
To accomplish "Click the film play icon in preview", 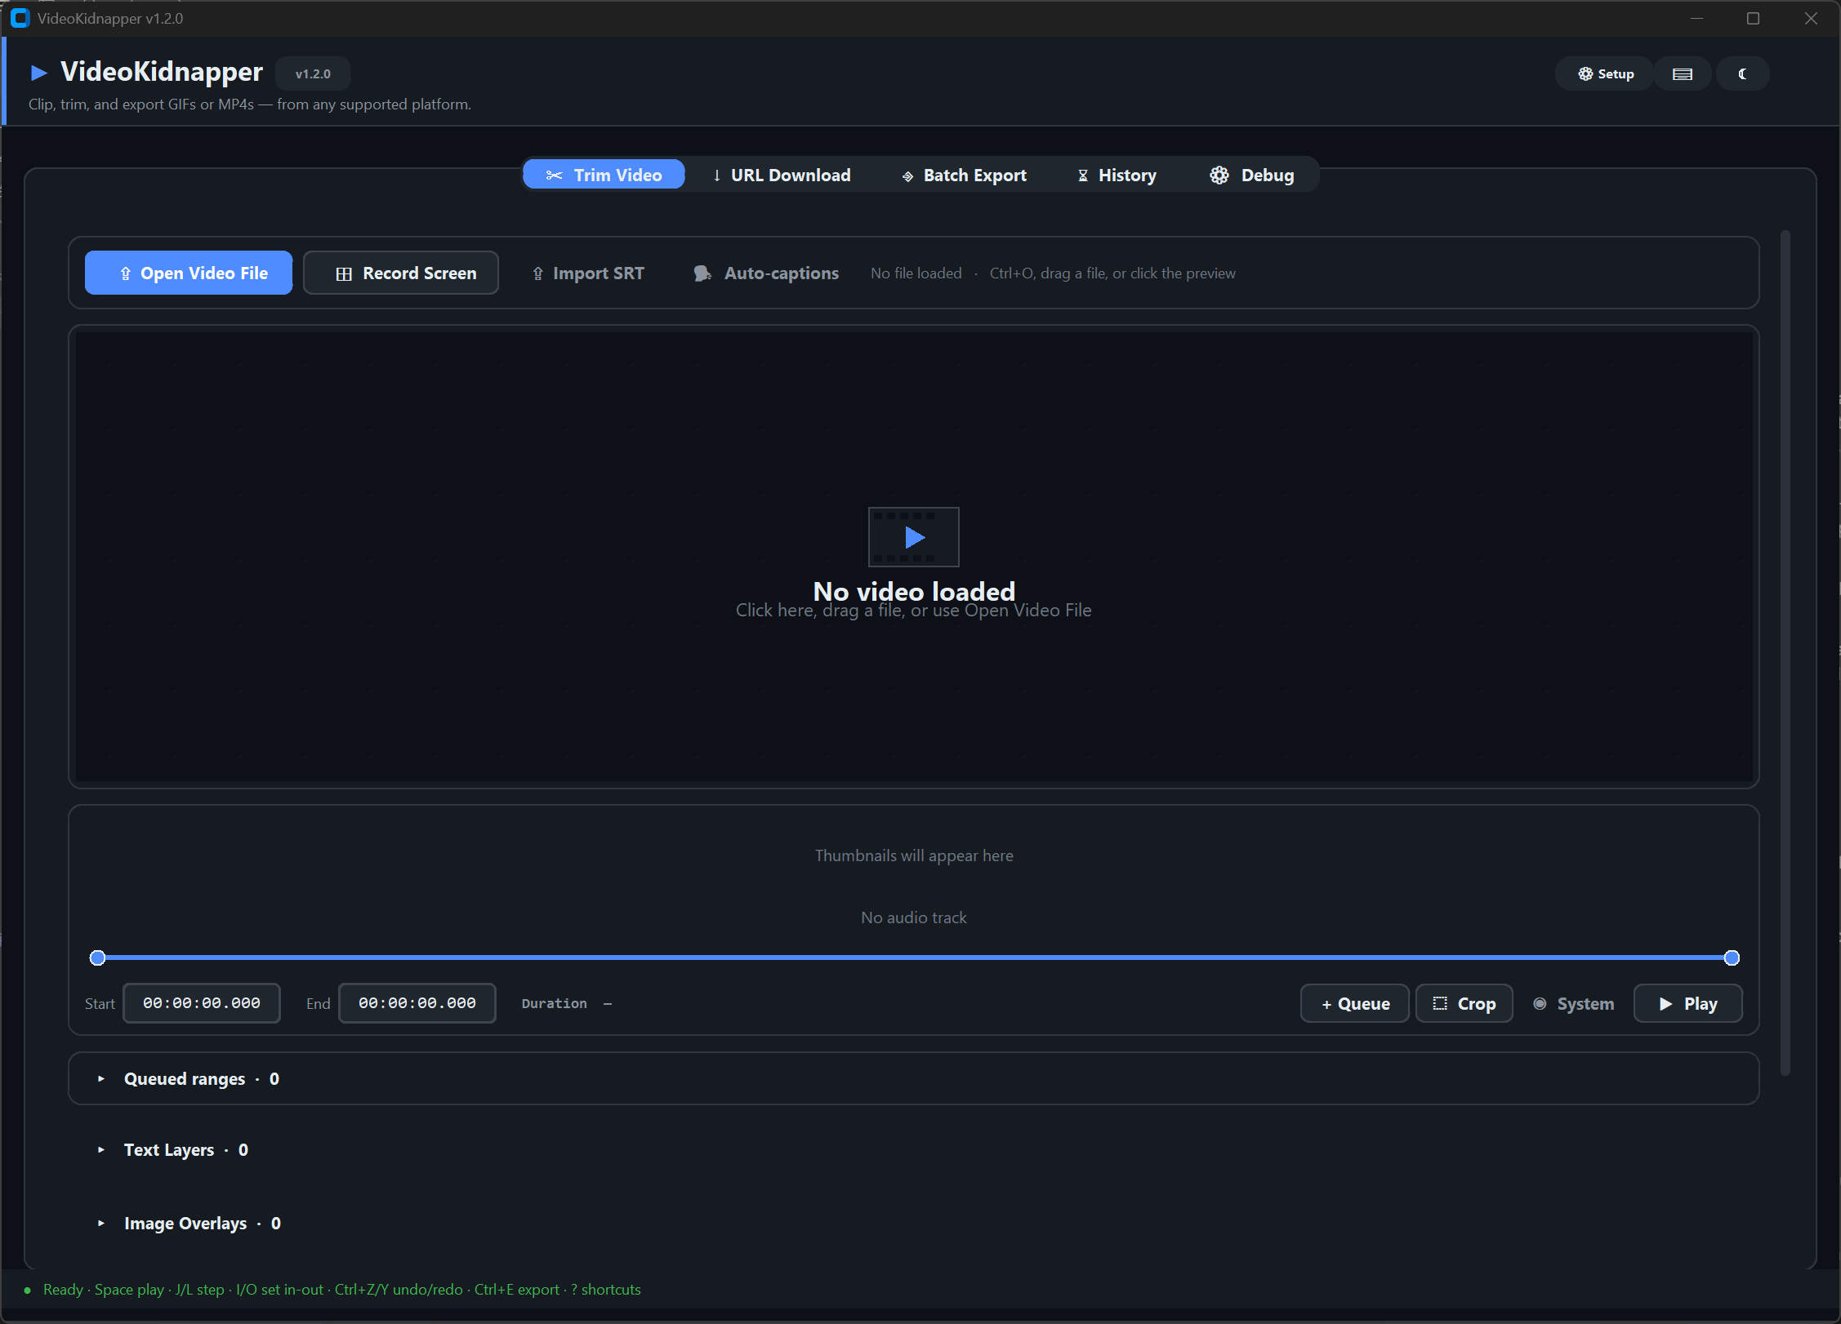I will click(x=913, y=537).
